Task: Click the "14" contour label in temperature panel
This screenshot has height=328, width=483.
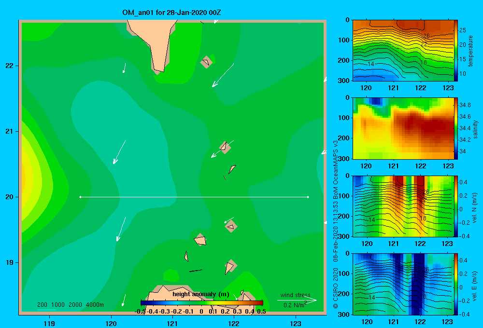Action: [x=371, y=64]
